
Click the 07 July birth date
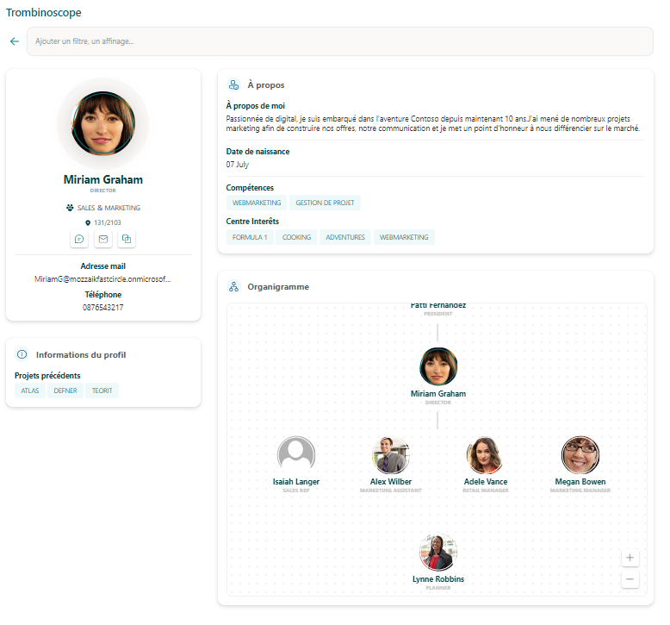pyautogui.click(x=237, y=165)
